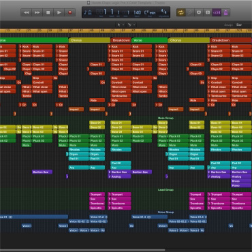Start playback with the Play button
The height and width of the screenshot is (252, 252).
[59, 12]
